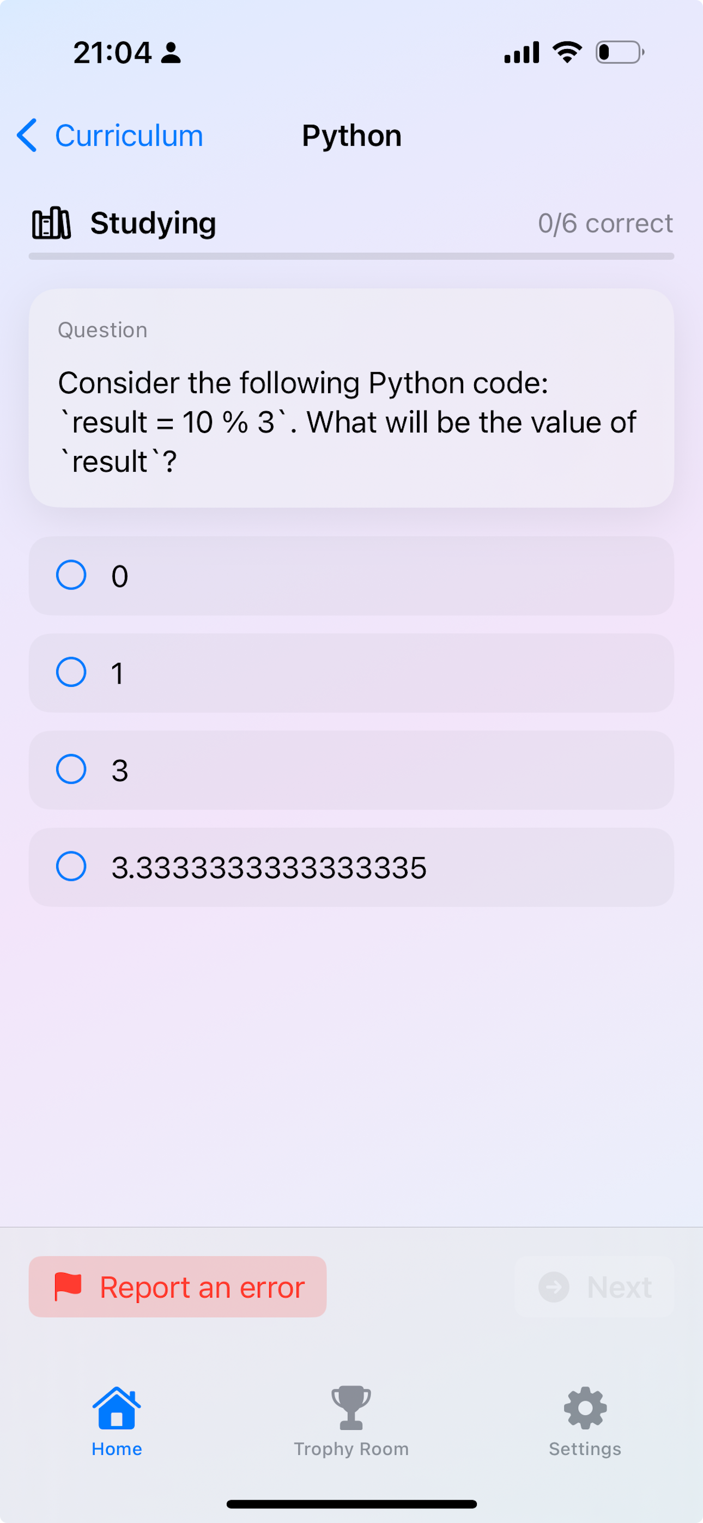Viewport: 703px width, 1523px height.
Task: Tap the red flag icon
Action: 68,1286
